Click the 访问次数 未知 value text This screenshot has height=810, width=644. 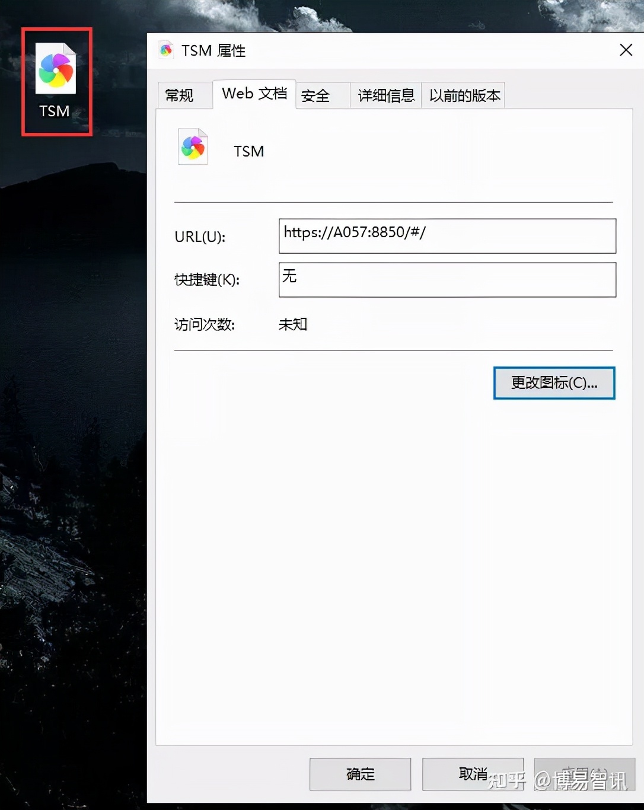coord(292,324)
